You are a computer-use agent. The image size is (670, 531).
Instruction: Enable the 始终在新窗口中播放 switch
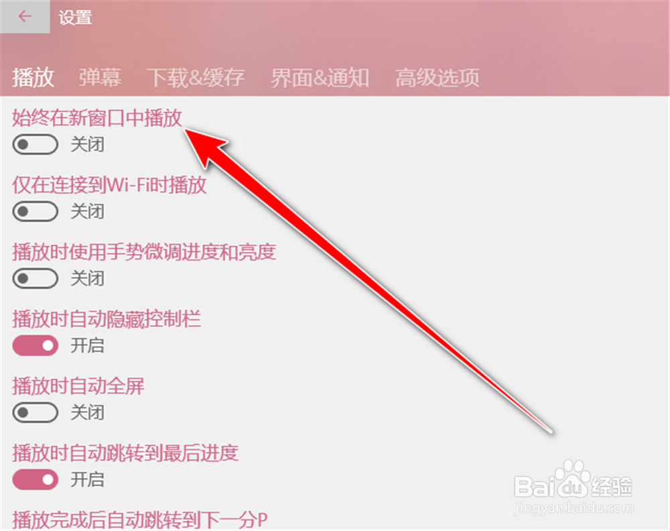tap(35, 145)
